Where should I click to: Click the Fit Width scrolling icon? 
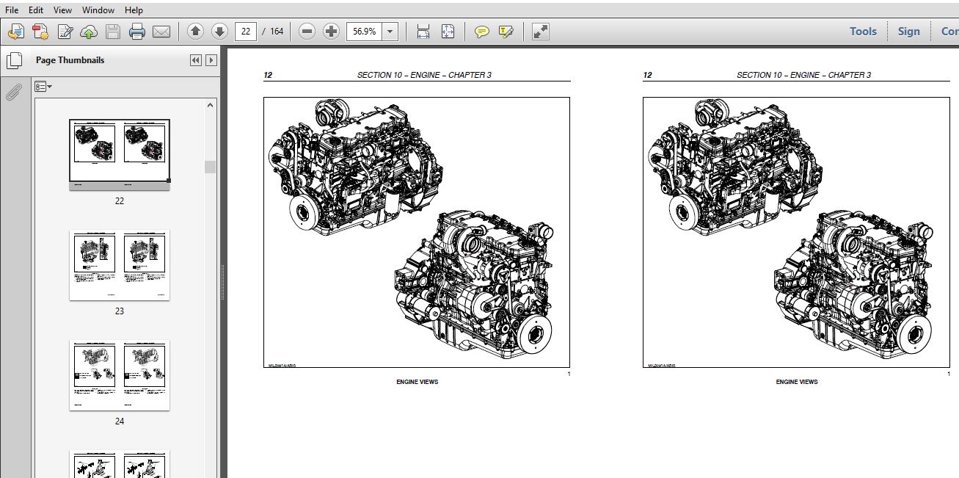[x=423, y=32]
